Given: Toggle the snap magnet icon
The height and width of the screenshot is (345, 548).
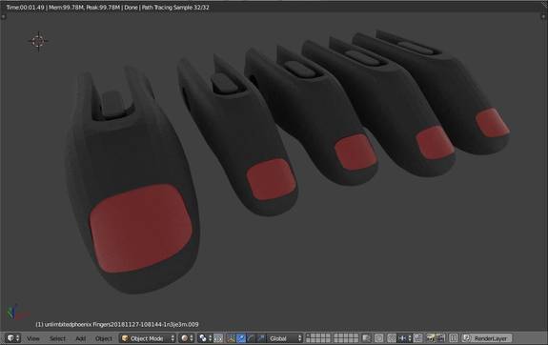Looking at the screenshot, I should click(x=392, y=338).
